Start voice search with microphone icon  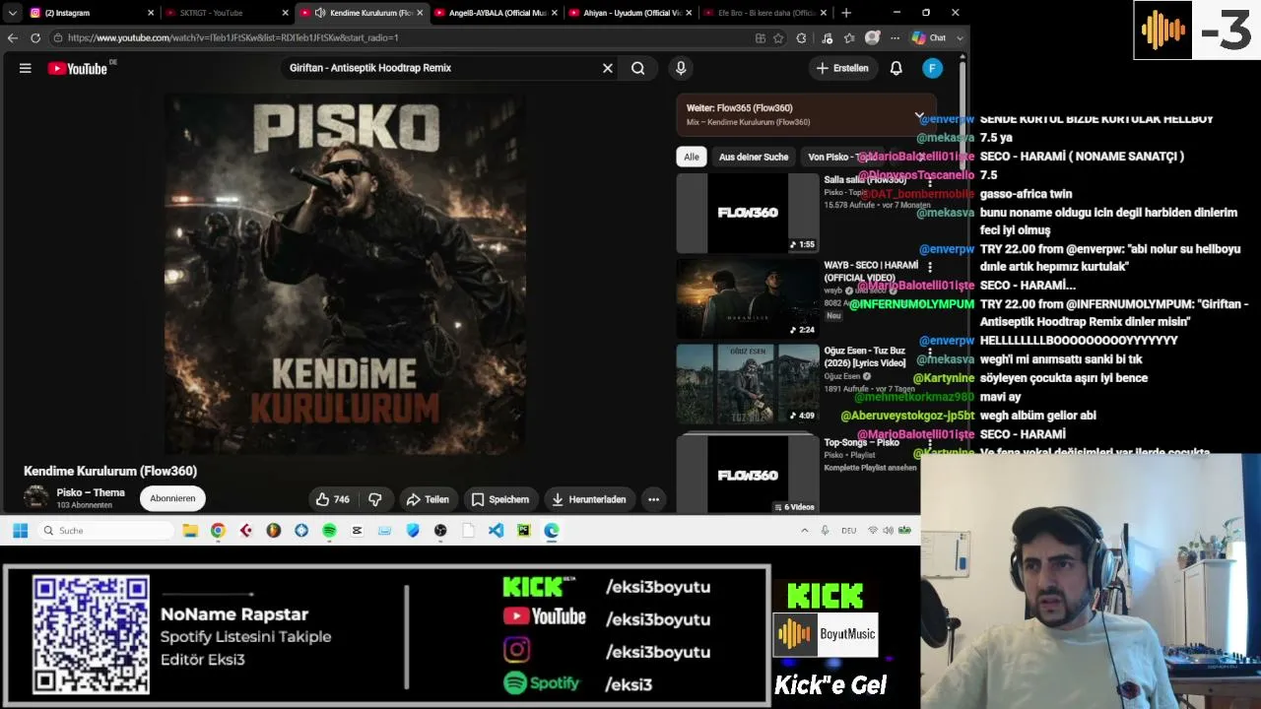click(680, 68)
